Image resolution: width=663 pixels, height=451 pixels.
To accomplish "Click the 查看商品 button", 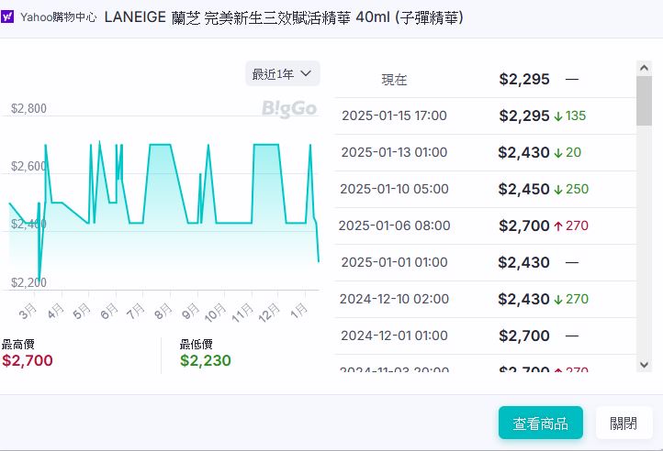I will 540,423.
